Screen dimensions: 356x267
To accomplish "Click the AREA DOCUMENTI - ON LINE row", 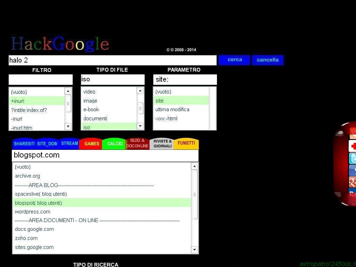I will tap(102, 220).
